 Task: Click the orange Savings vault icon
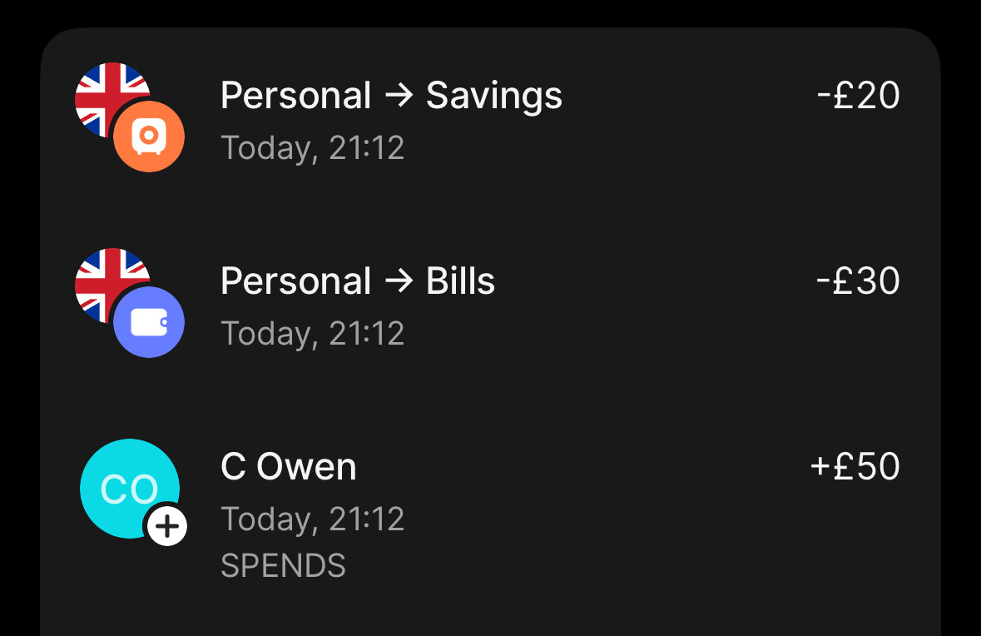[149, 136]
